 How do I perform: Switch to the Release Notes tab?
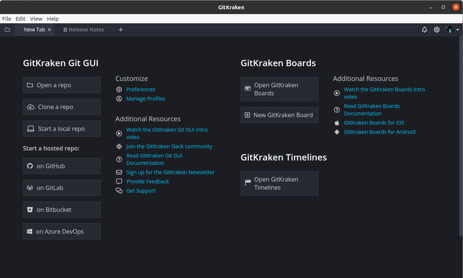click(x=84, y=30)
